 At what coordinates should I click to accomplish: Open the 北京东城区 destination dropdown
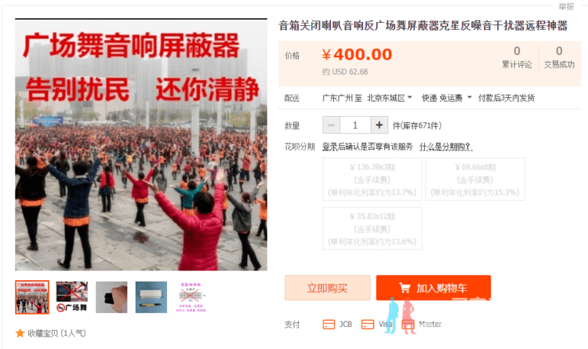(x=390, y=98)
